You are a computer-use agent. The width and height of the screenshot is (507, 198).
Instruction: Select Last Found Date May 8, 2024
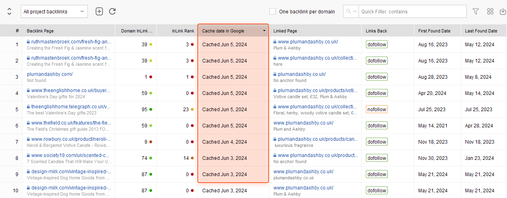(478, 77)
